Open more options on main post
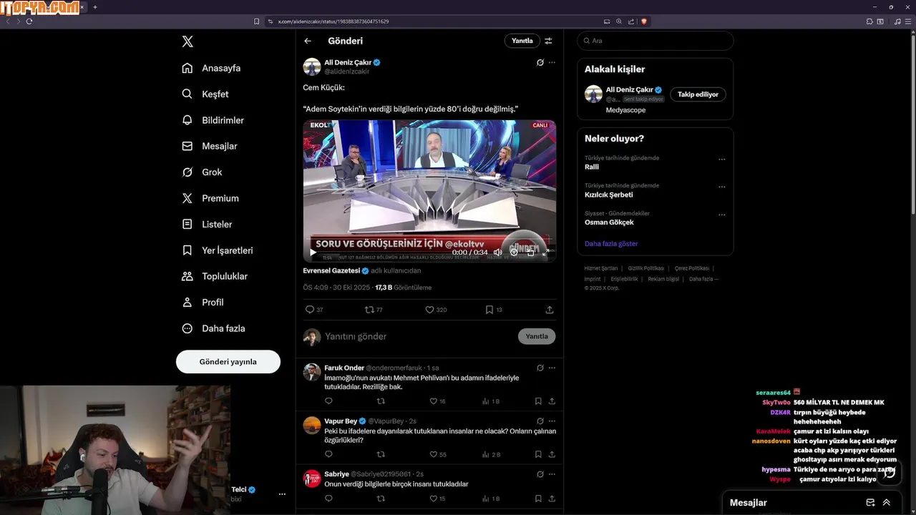The width and height of the screenshot is (916, 515). pos(552,62)
